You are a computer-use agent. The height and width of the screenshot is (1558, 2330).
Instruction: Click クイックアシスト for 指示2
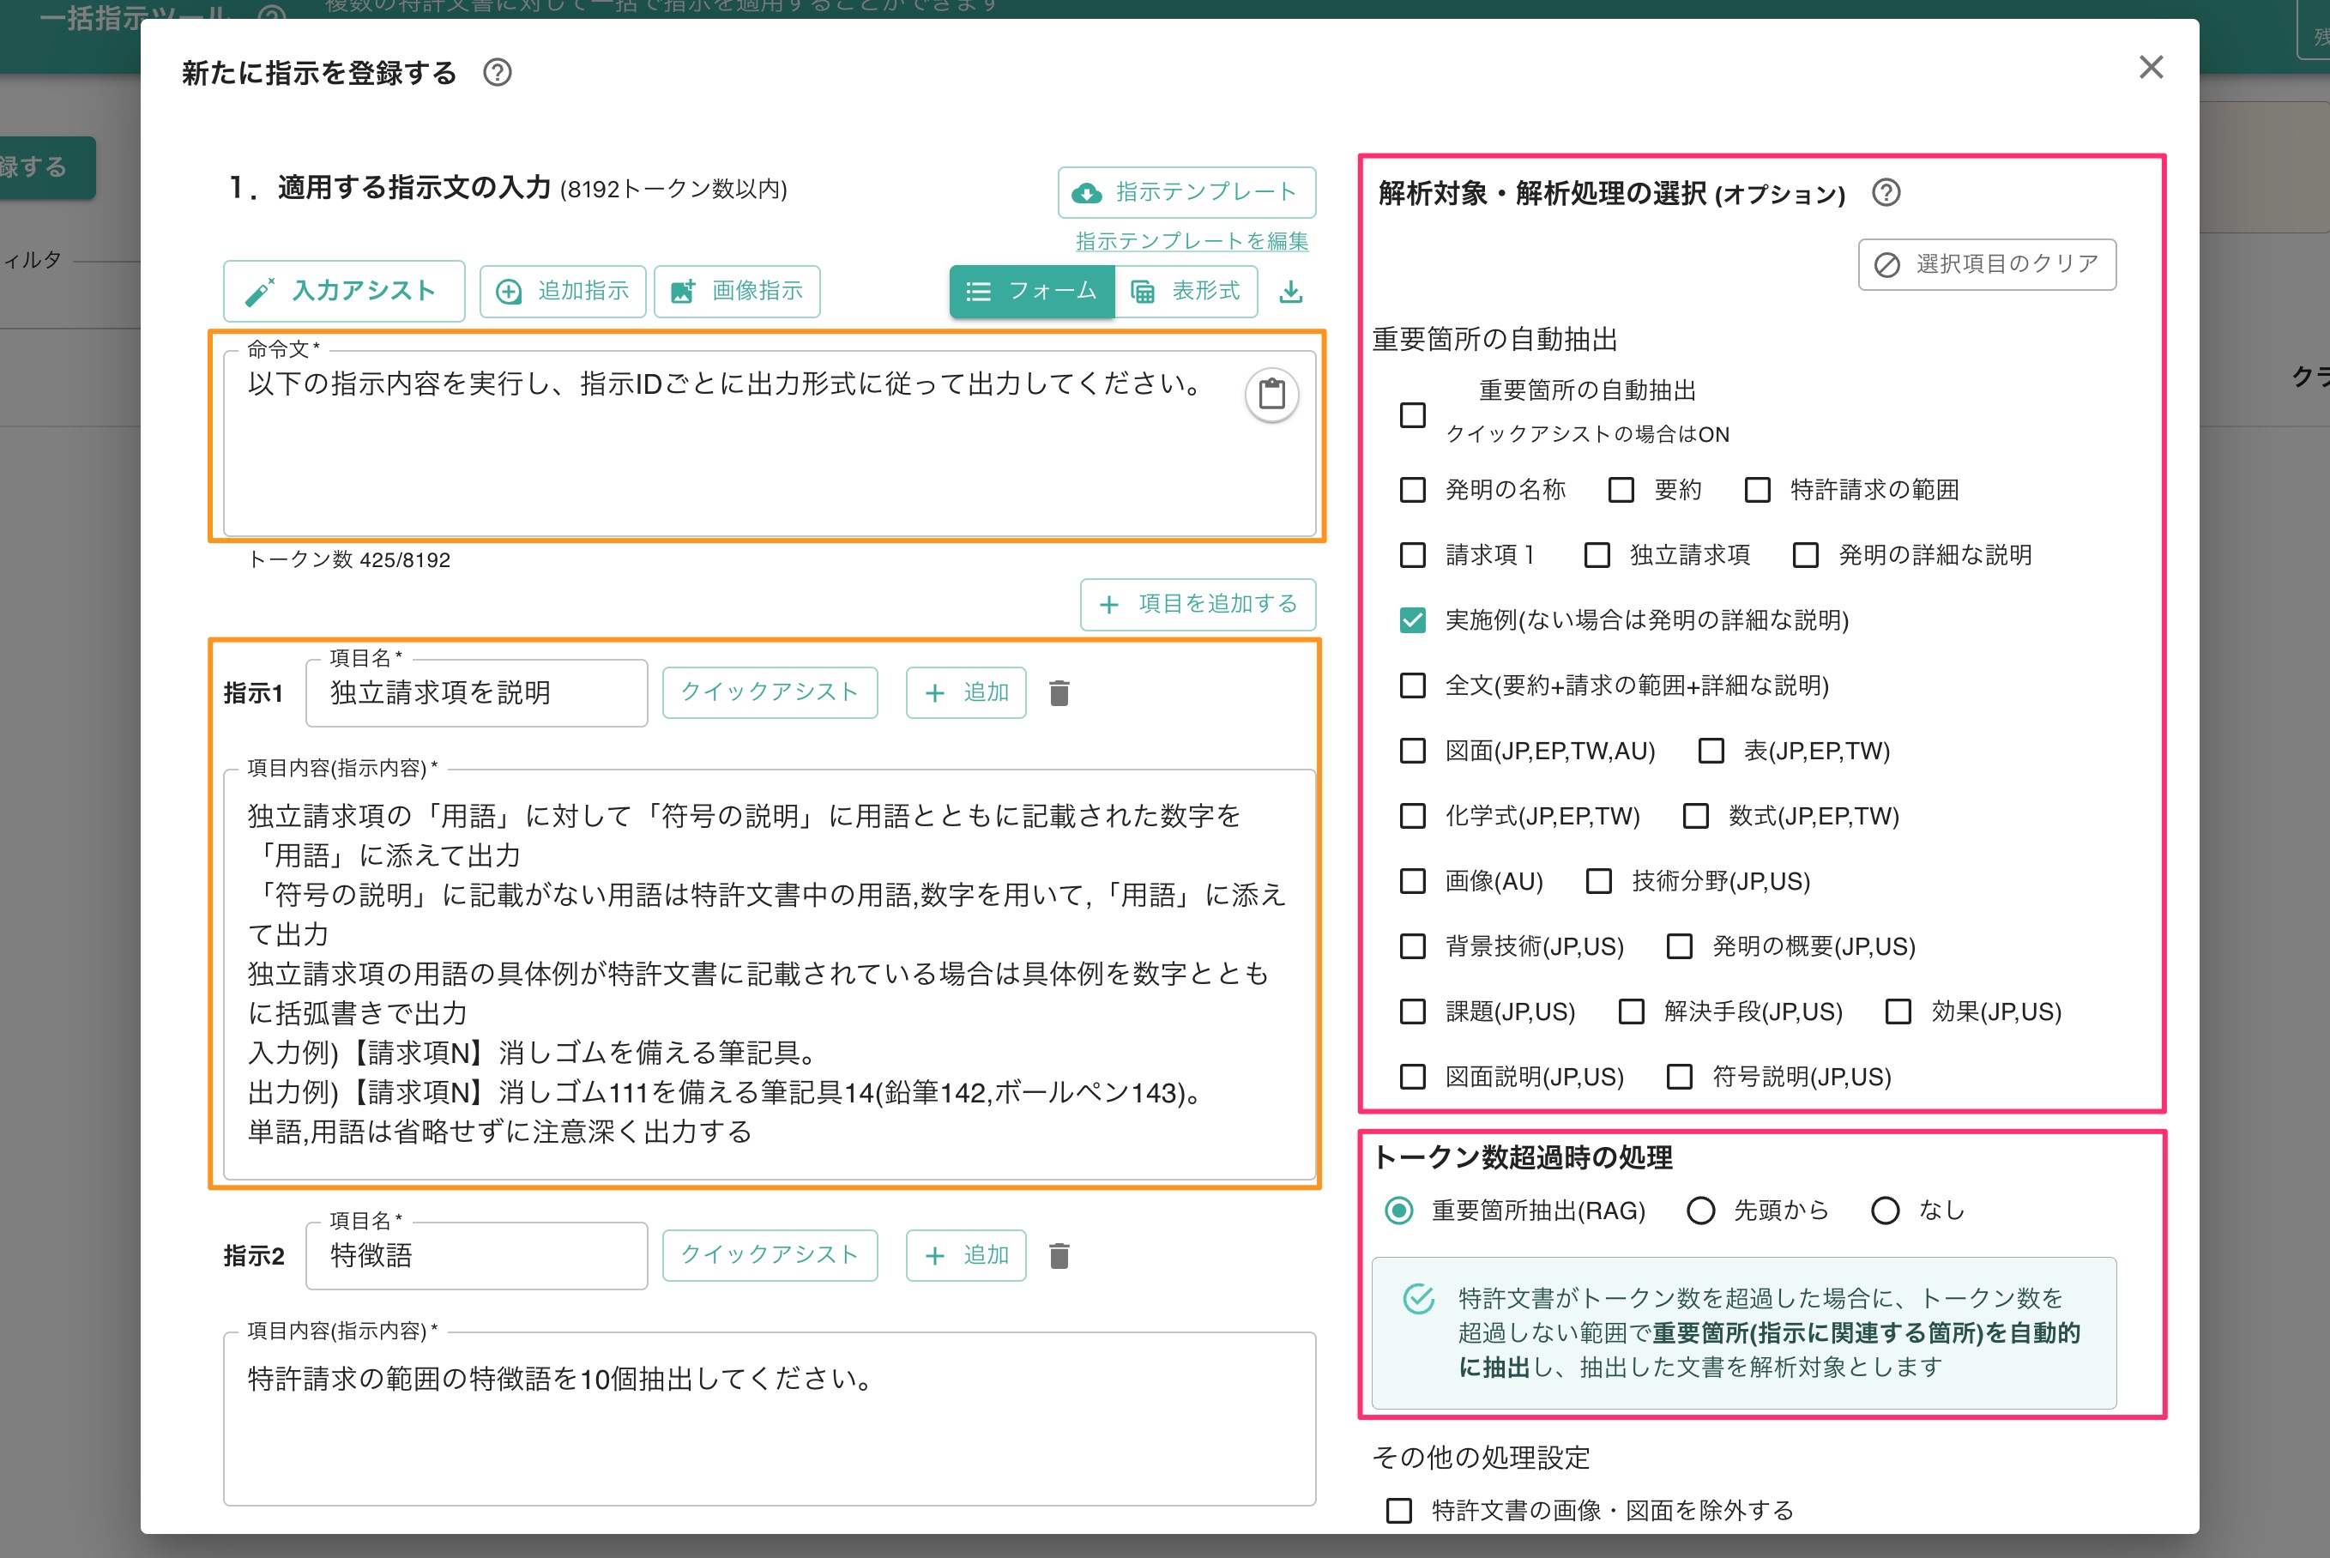click(x=770, y=1256)
